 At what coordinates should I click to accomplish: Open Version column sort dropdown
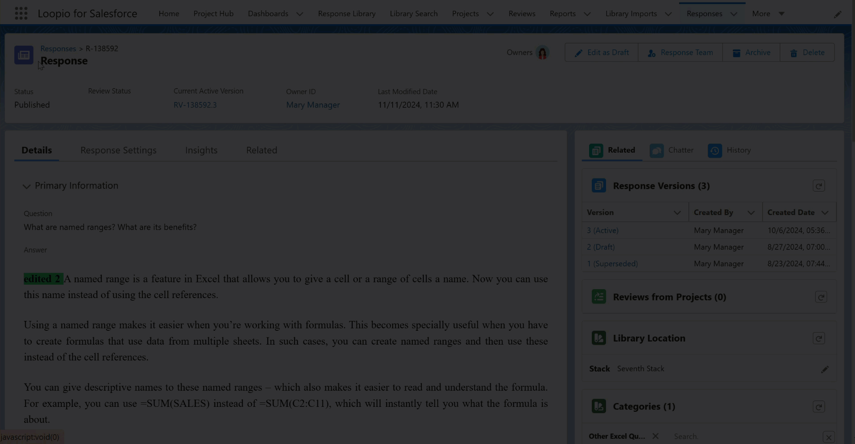click(677, 213)
